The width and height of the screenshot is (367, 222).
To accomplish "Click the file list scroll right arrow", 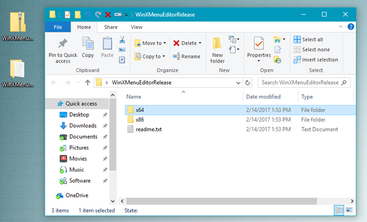I will (352, 201).
